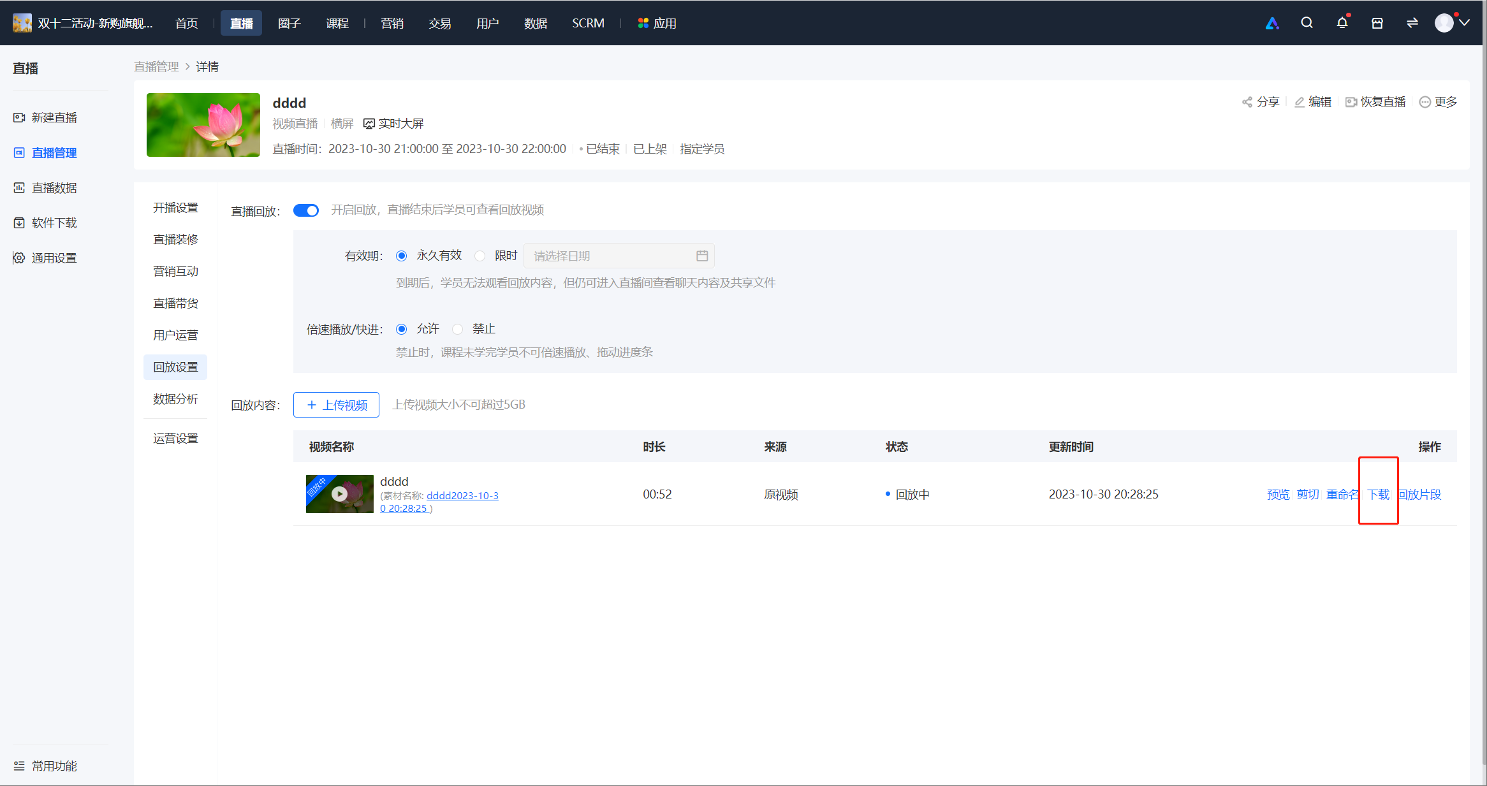Click 交易 in top navigation

[x=440, y=23]
